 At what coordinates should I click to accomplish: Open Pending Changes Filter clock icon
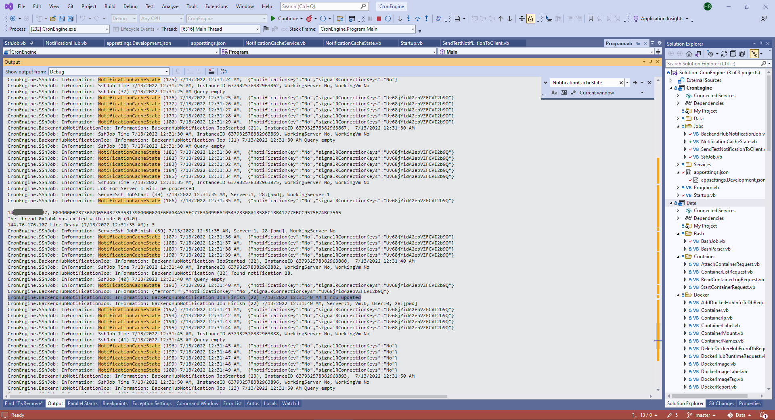click(x=710, y=54)
